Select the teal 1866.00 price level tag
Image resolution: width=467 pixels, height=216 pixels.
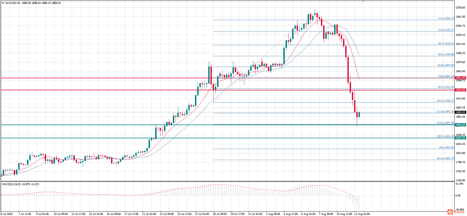tap(461, 125)
